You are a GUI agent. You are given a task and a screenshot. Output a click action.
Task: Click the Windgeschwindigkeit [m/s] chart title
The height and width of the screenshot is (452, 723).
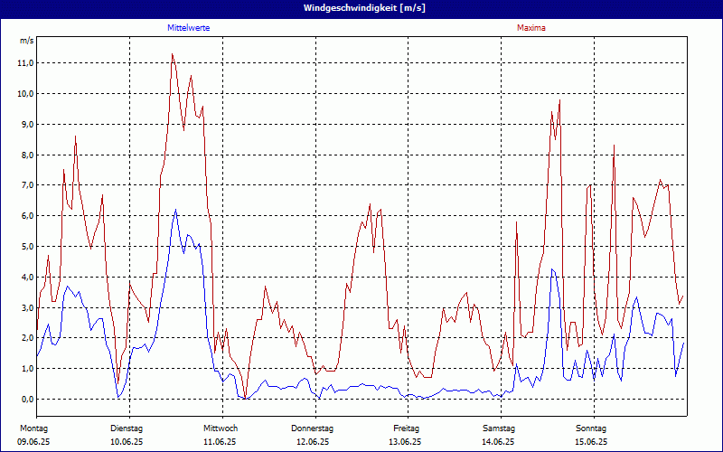[x=361, y=8]
